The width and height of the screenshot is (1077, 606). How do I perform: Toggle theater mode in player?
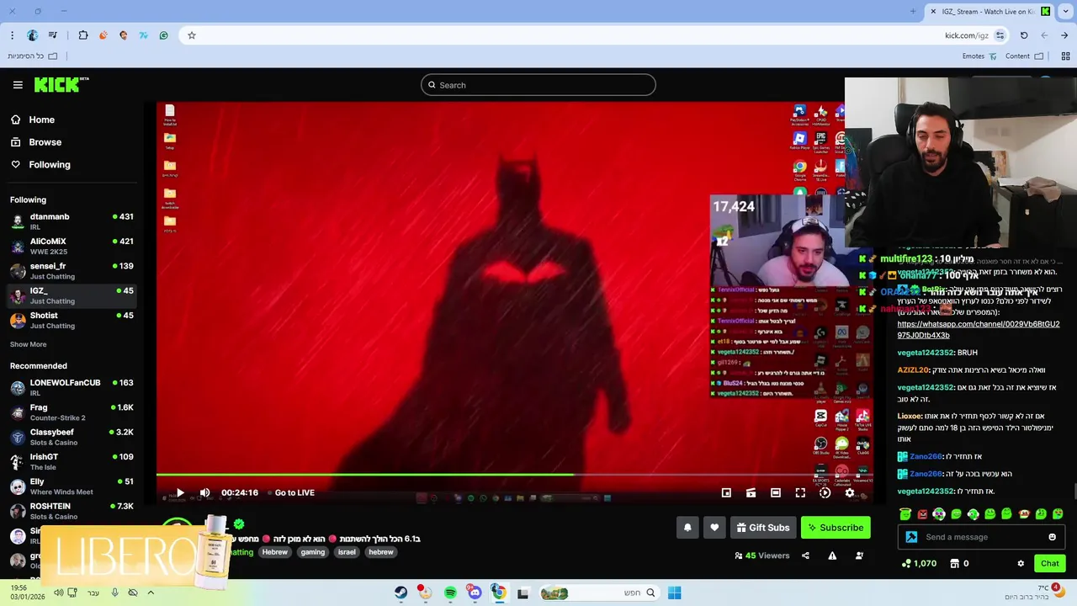point(776,492)
